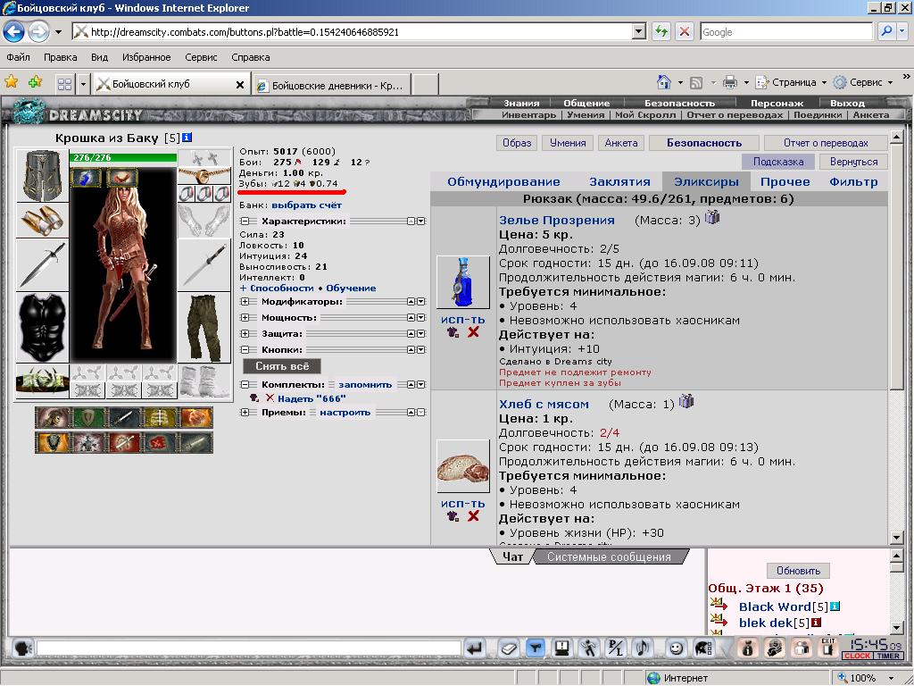
Task: Click the Обновить button
Action: click(798, 571)
